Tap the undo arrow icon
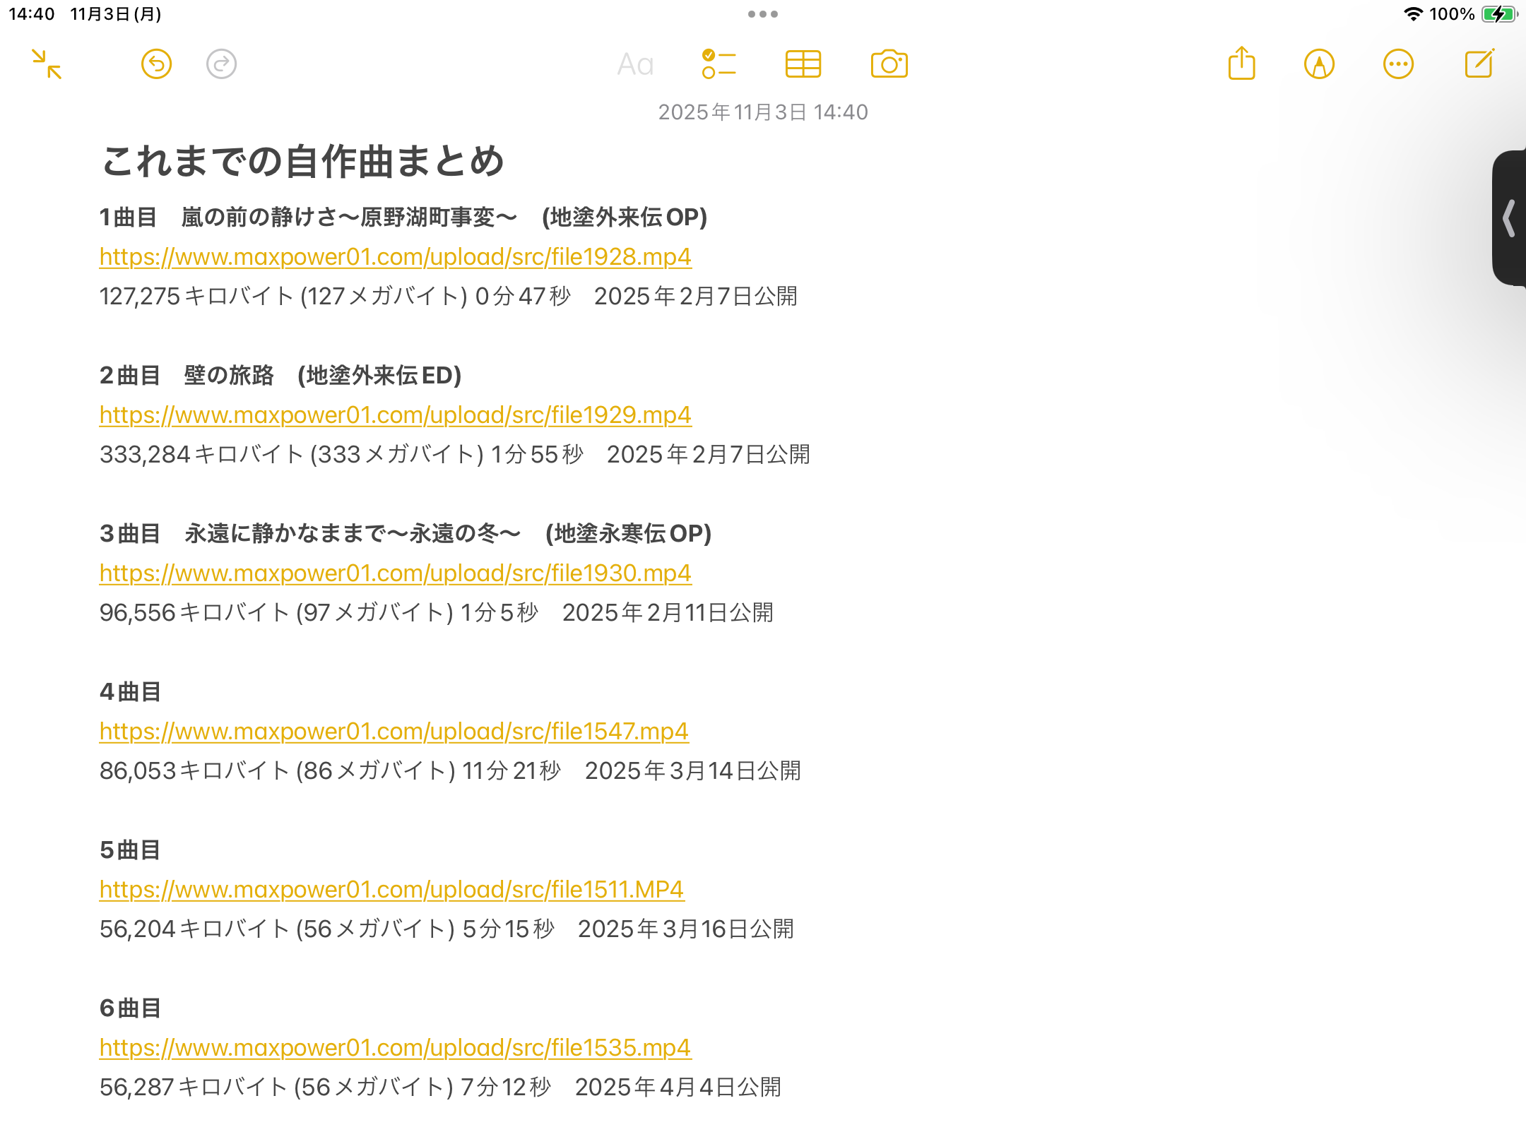The image size is (1526, 1144). (x=156, y=64)
